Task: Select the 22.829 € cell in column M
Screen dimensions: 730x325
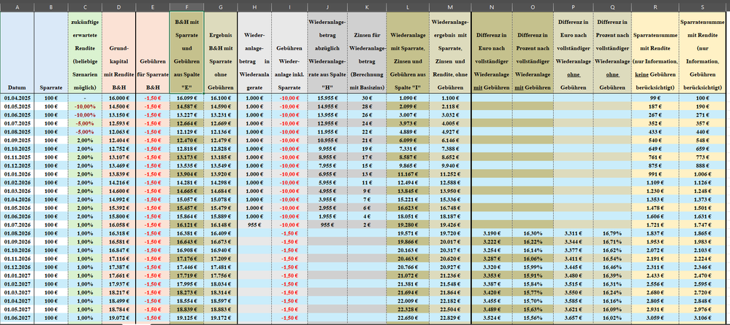Action: (x=449, y=318)
